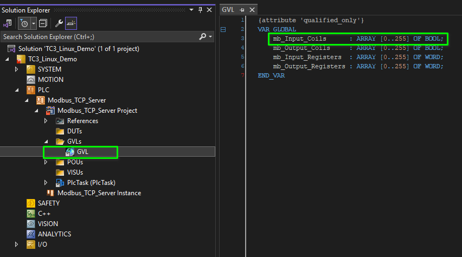
Task: Collapse the Modbus_TCP_Server Project node
Action: click(36, 111)
